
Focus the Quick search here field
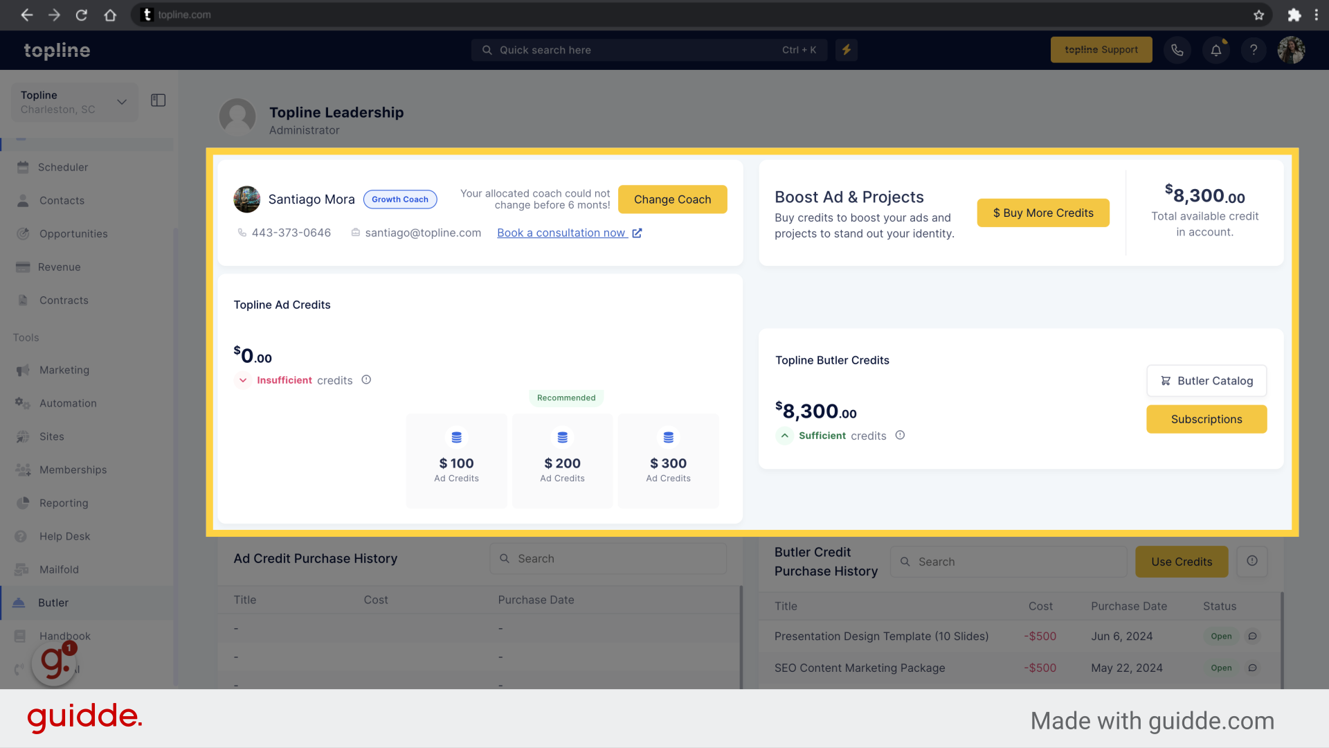click(649, 50)
